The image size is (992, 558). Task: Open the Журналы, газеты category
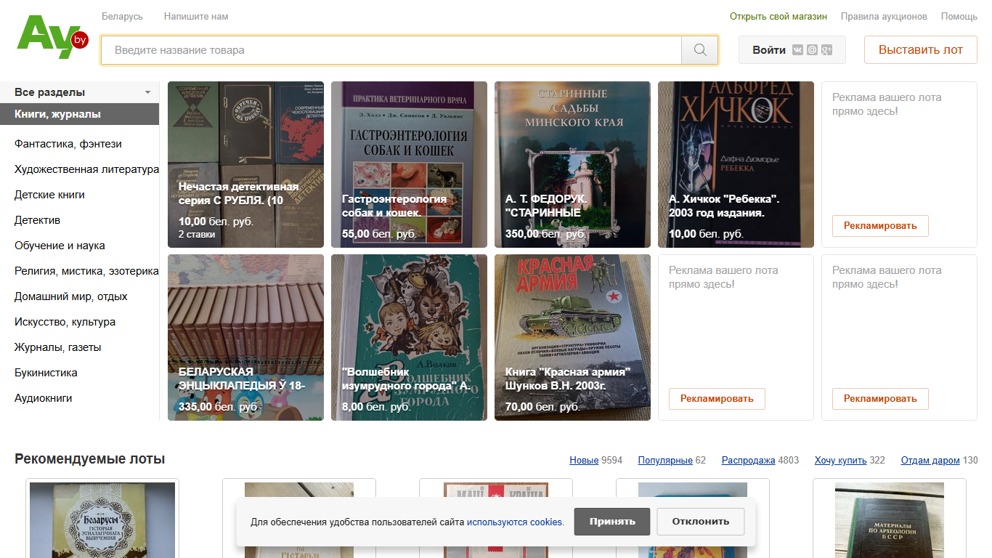58,347
